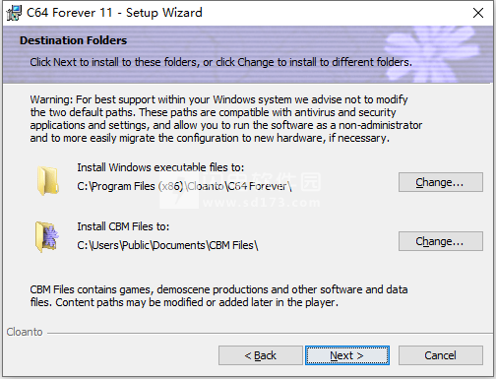Click the Users\Public\Documents\CBM Files path
Screen dimensions: 496x379
(167, 245)
